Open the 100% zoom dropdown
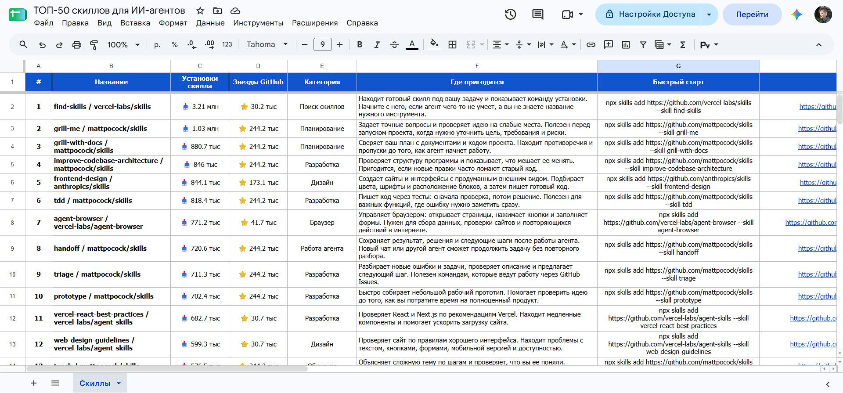 coord(123,45)
